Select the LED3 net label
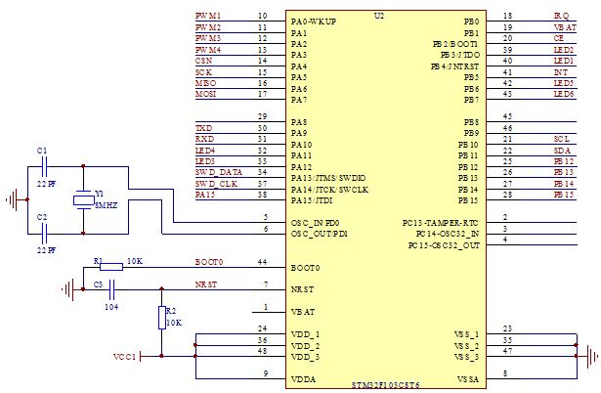The height and width of the screenshot is (393, 601). (x=205, y=161)
